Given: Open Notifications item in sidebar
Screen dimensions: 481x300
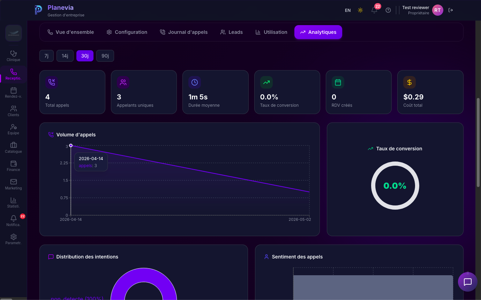Looking at the screenshot, I should click(x=14, y=221).
